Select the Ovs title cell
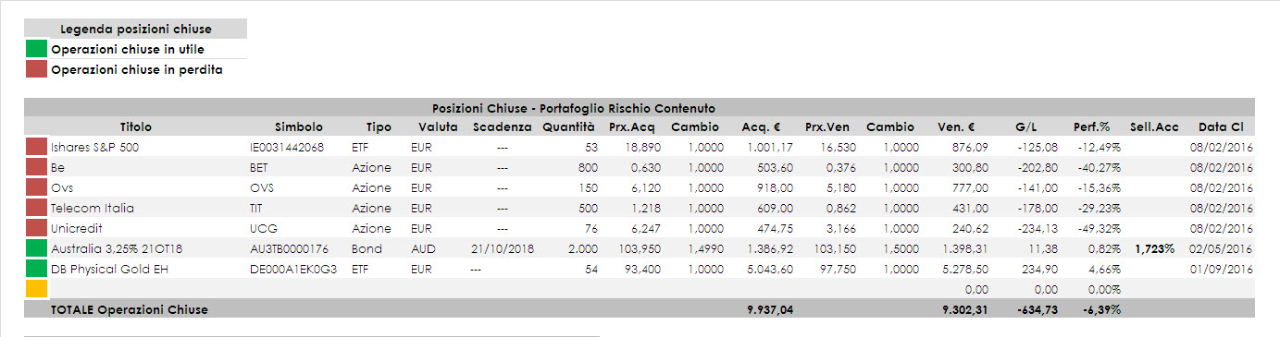The height and width of the screenshot is (337, 1280). tap(61, 187)
